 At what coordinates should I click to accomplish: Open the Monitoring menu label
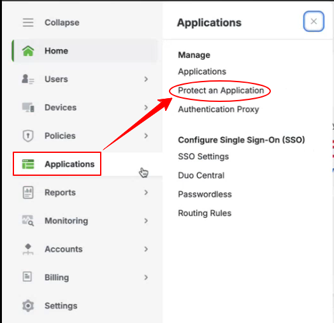tap(66, 221)
